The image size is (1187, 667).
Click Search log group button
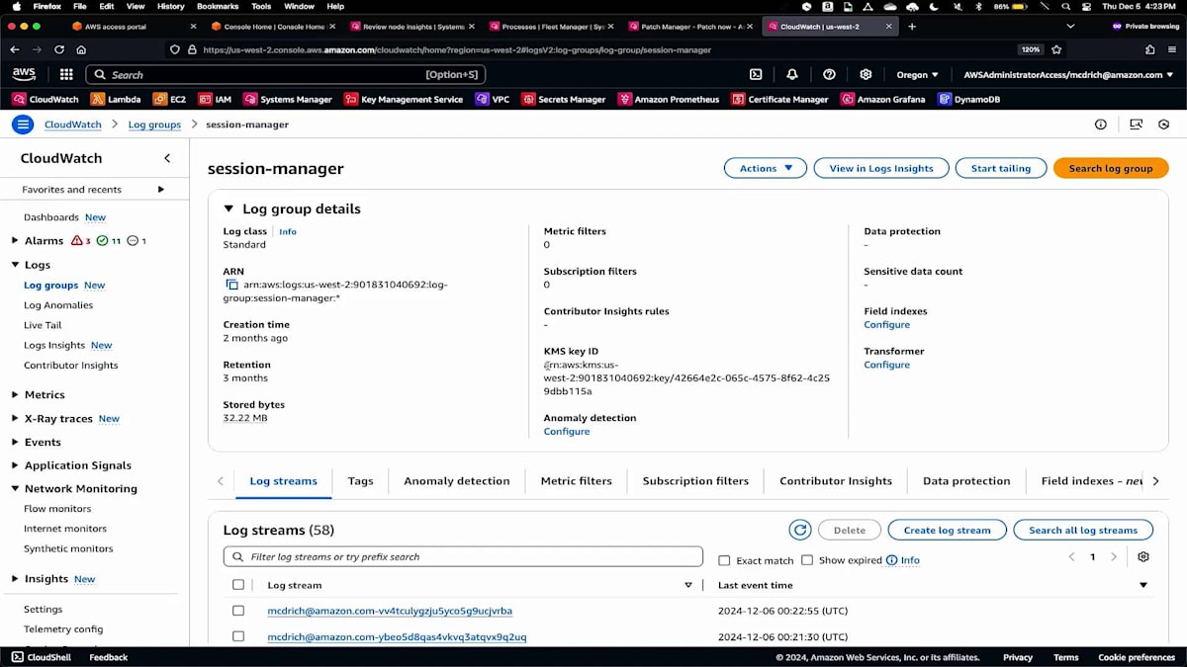(1111, 168)
